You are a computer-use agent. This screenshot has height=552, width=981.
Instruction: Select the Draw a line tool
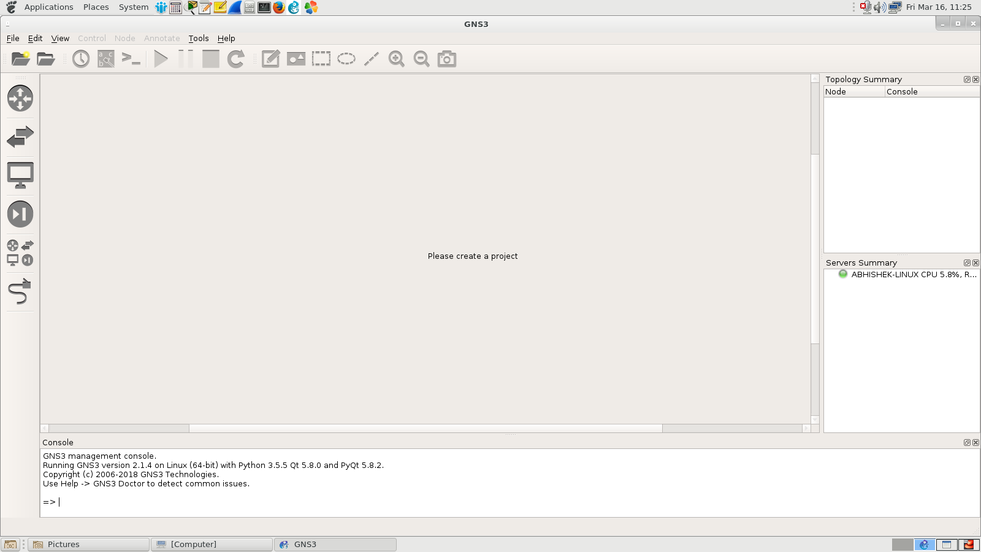click(372, 59)
